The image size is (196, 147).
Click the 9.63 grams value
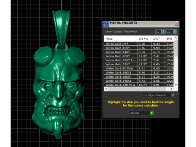(x=142, y=52)
